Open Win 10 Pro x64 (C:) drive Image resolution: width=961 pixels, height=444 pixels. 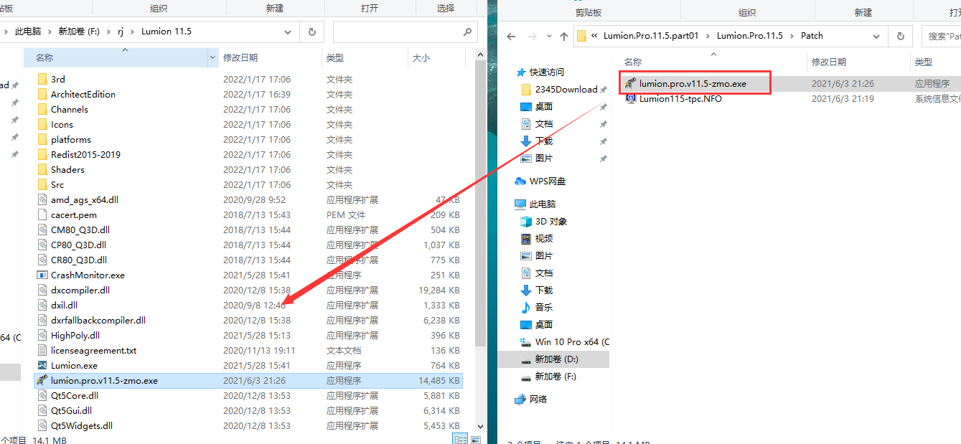tap(572, 342)
